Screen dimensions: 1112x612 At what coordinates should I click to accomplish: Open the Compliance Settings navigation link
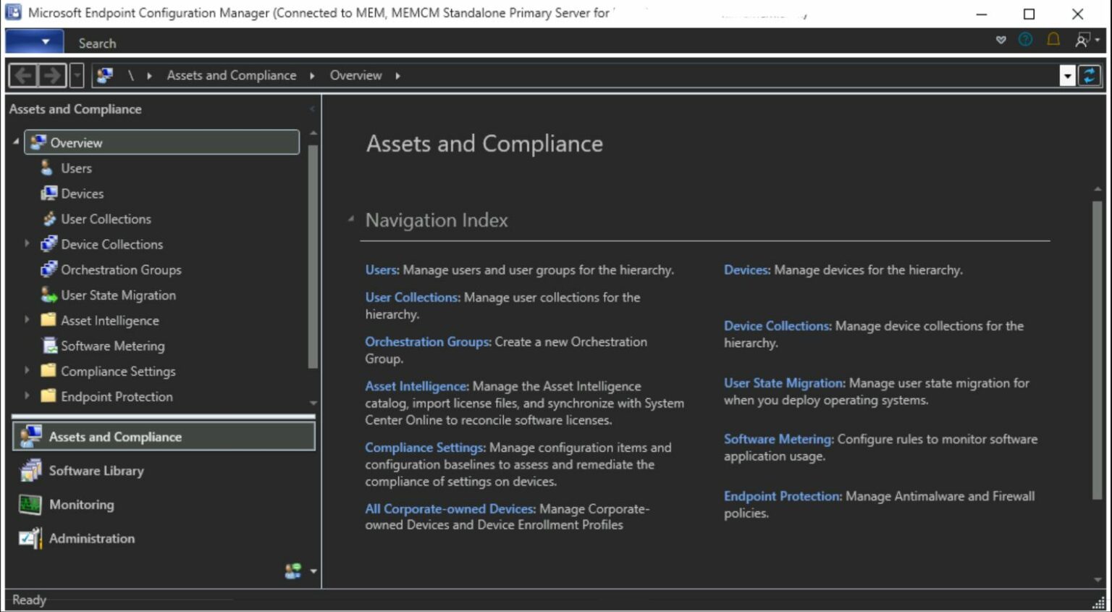point(425,448)
